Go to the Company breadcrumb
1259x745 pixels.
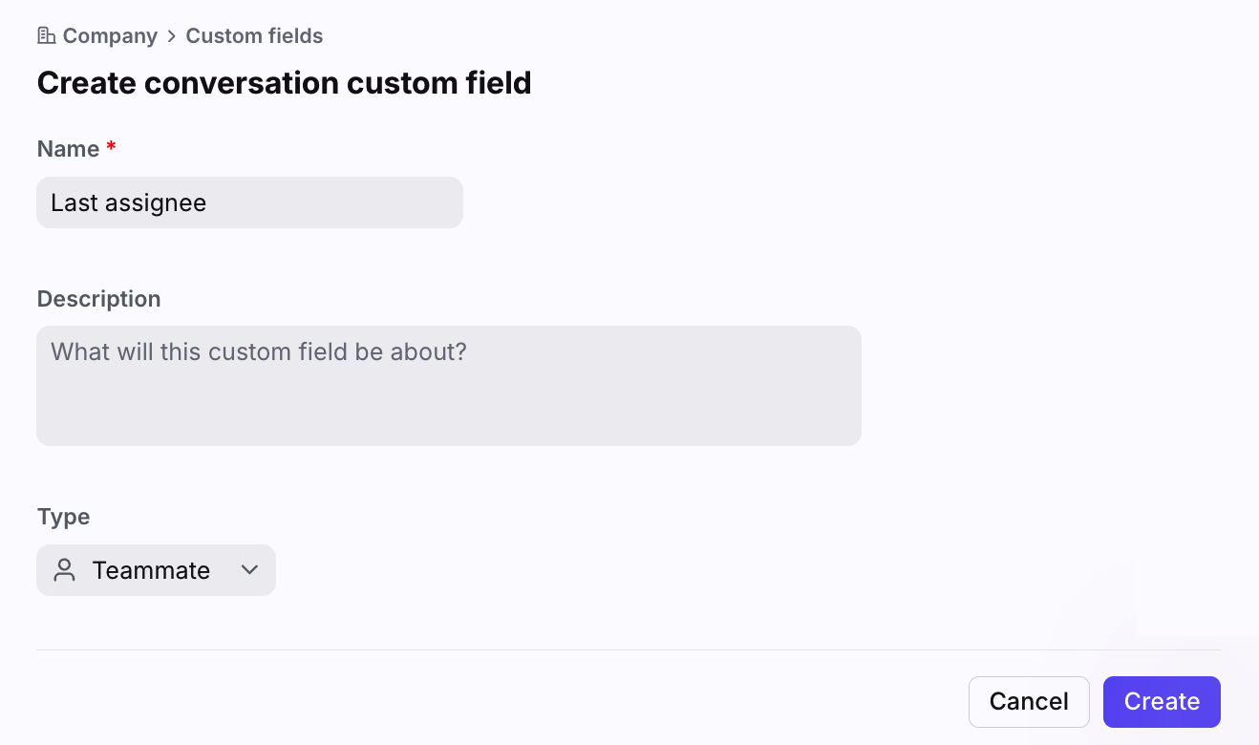(x=110, y=36)
